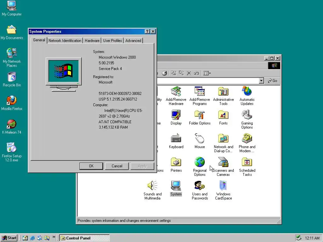Click the product ID text 51873-OEM-0003972-38082
323x242 pixels.
(120, 93)
